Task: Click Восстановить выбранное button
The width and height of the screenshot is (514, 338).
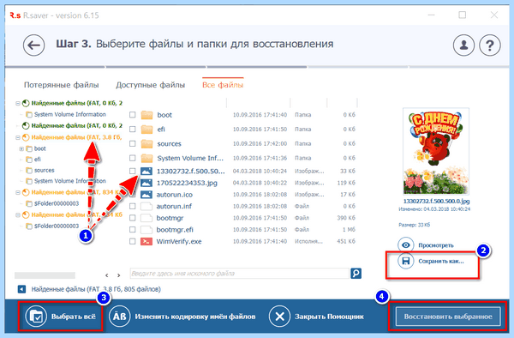Action: point(448,317)
